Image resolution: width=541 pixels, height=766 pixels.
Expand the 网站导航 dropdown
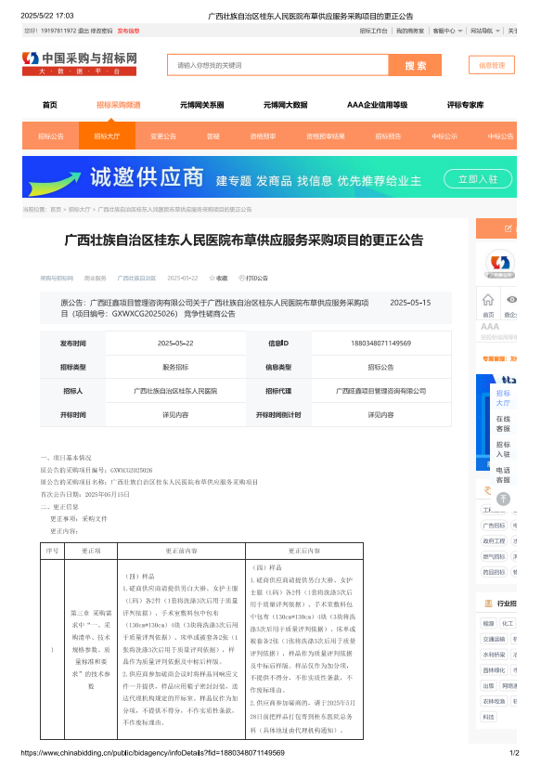click(x=484, y=31)
